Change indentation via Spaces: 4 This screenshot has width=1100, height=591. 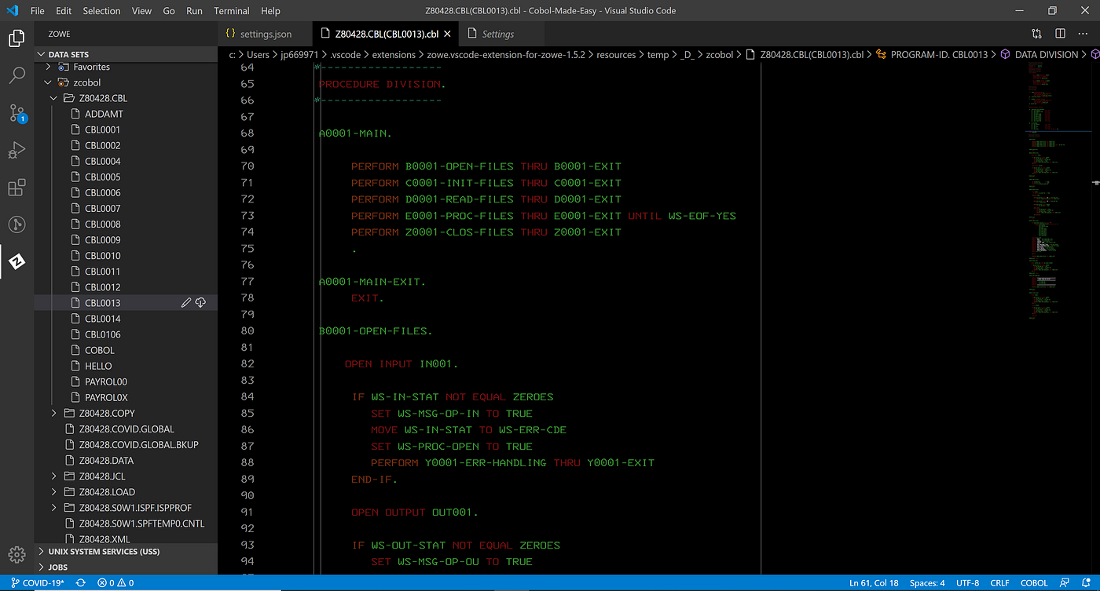point(927,583)
